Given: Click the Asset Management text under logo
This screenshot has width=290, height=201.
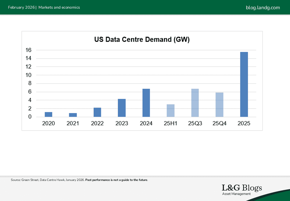Looking at the screenshot, I should coord(236,194).
